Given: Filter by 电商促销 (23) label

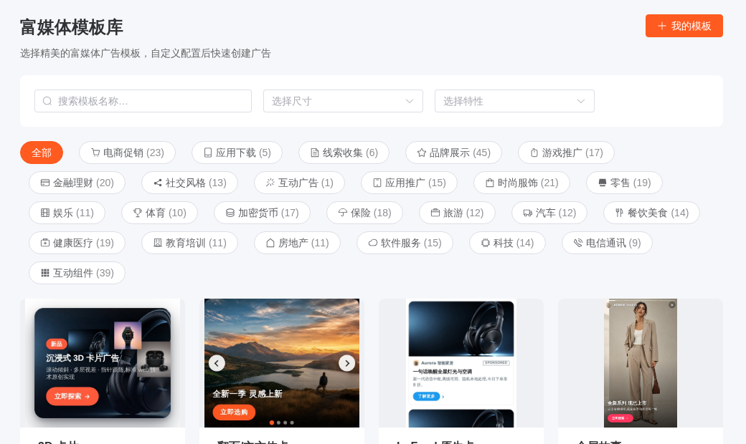Looking at the screenshot, I should (x=133, y=153).
